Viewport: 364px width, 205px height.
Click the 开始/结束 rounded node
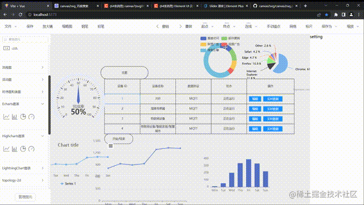click(x=119, y=139)
